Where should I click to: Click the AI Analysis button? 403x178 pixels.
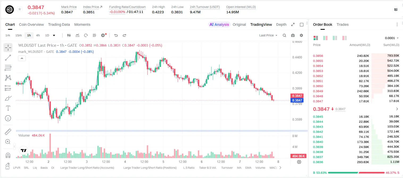219,24
